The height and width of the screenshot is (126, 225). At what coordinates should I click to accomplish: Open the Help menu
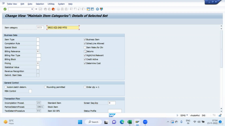tap(70, 4)
